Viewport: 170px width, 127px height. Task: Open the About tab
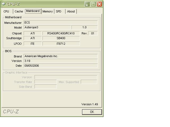71,11
